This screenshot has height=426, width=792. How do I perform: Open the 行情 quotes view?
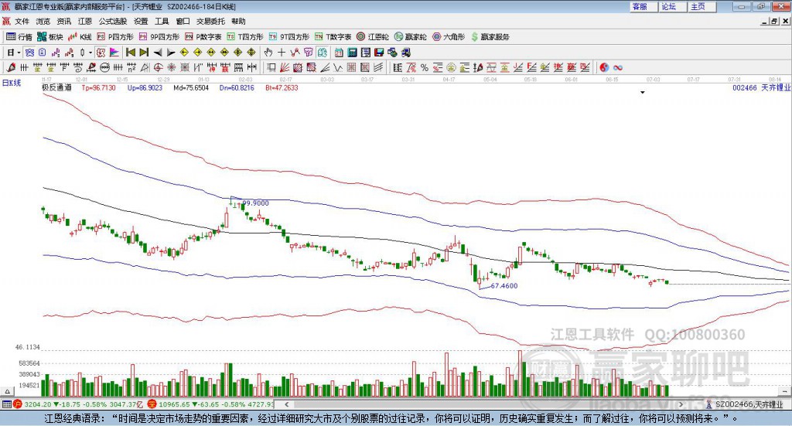coord(19,37)
